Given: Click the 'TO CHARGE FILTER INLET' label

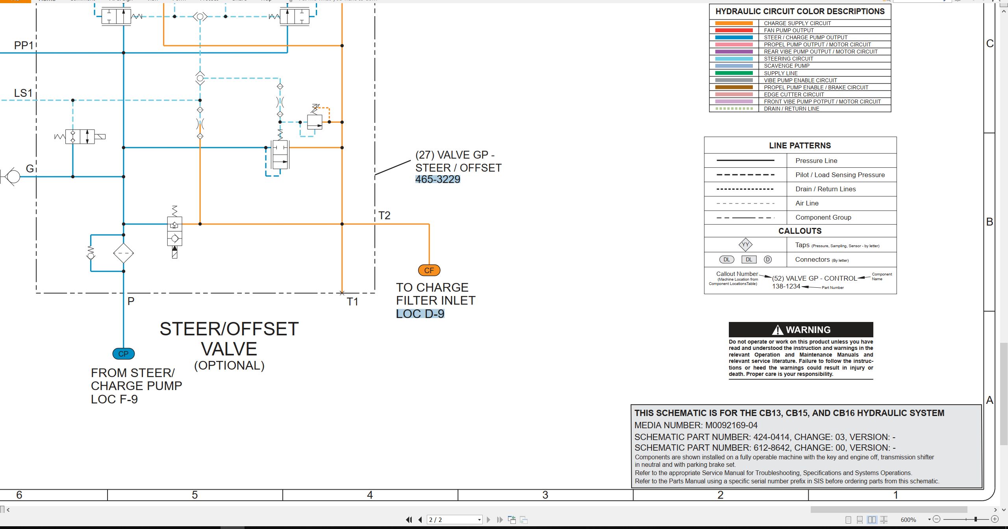Looking at the screenshot, I should [435, 294].
